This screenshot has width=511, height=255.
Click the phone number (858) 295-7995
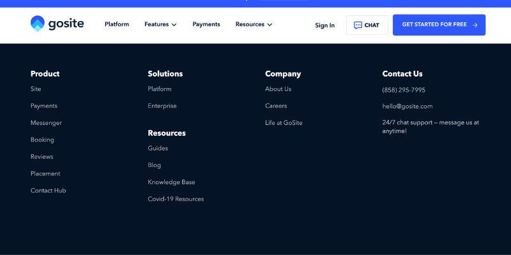pyautogui.click(x=404, y=90)
